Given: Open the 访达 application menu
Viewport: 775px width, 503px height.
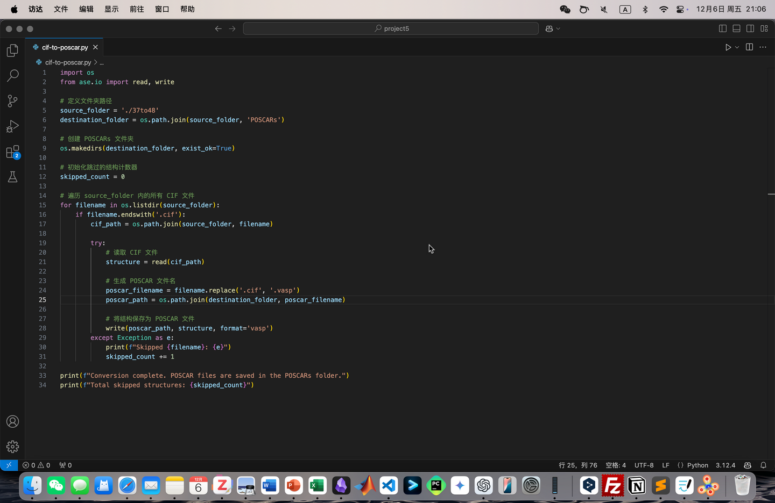Looking at the screenshot, I should [36, 9].
